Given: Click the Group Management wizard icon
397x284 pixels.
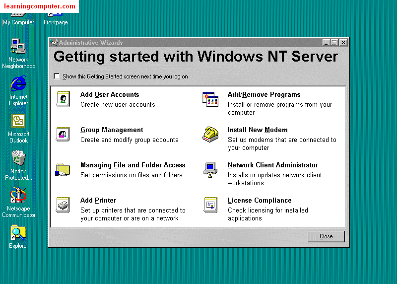Looking at the screenshot, I should pyautogui.click(x=63, y=134).
